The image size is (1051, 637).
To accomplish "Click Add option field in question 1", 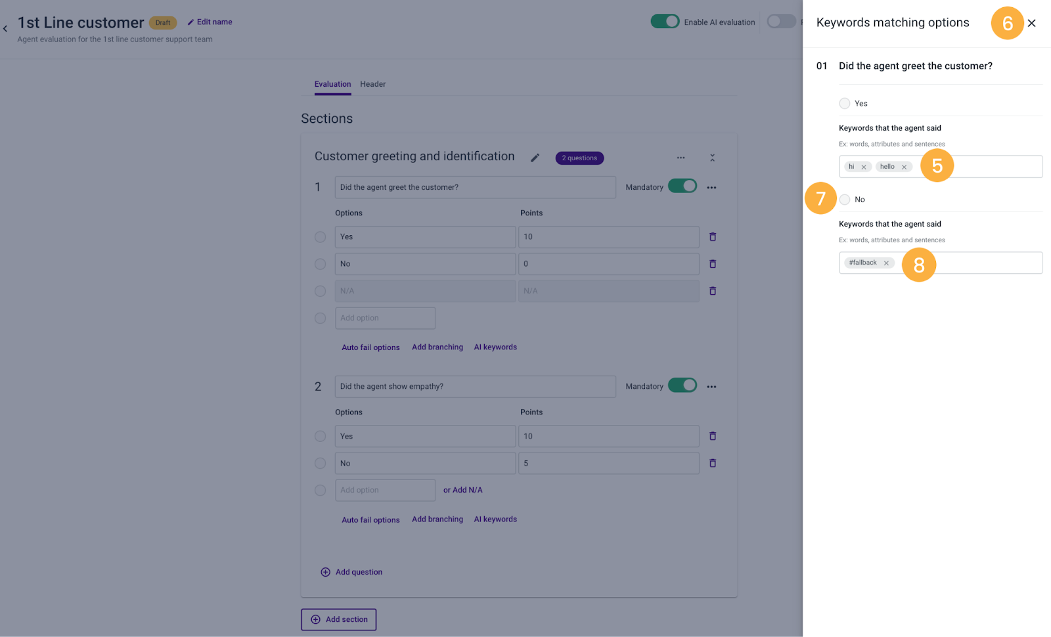I will point(386,318).
